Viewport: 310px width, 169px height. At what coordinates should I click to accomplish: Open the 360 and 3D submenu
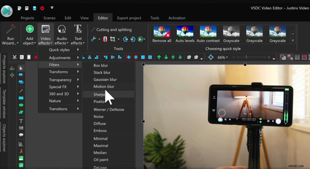point(60,94)
